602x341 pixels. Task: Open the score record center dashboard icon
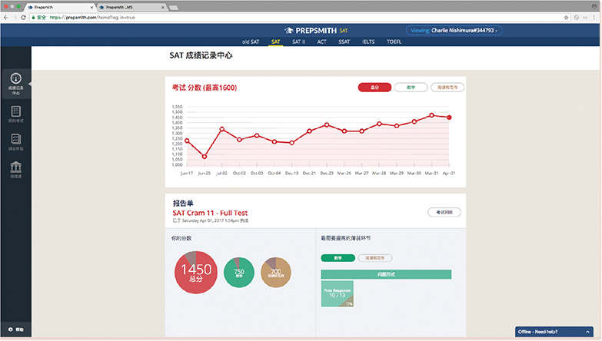tap(15, 78)
